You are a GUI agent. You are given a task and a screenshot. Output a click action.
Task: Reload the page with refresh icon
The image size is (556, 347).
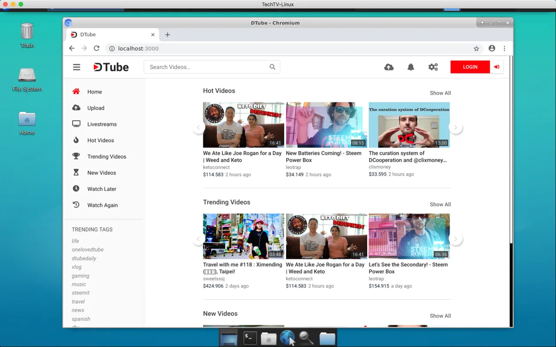pyautogui.click(x=96, y=49)
